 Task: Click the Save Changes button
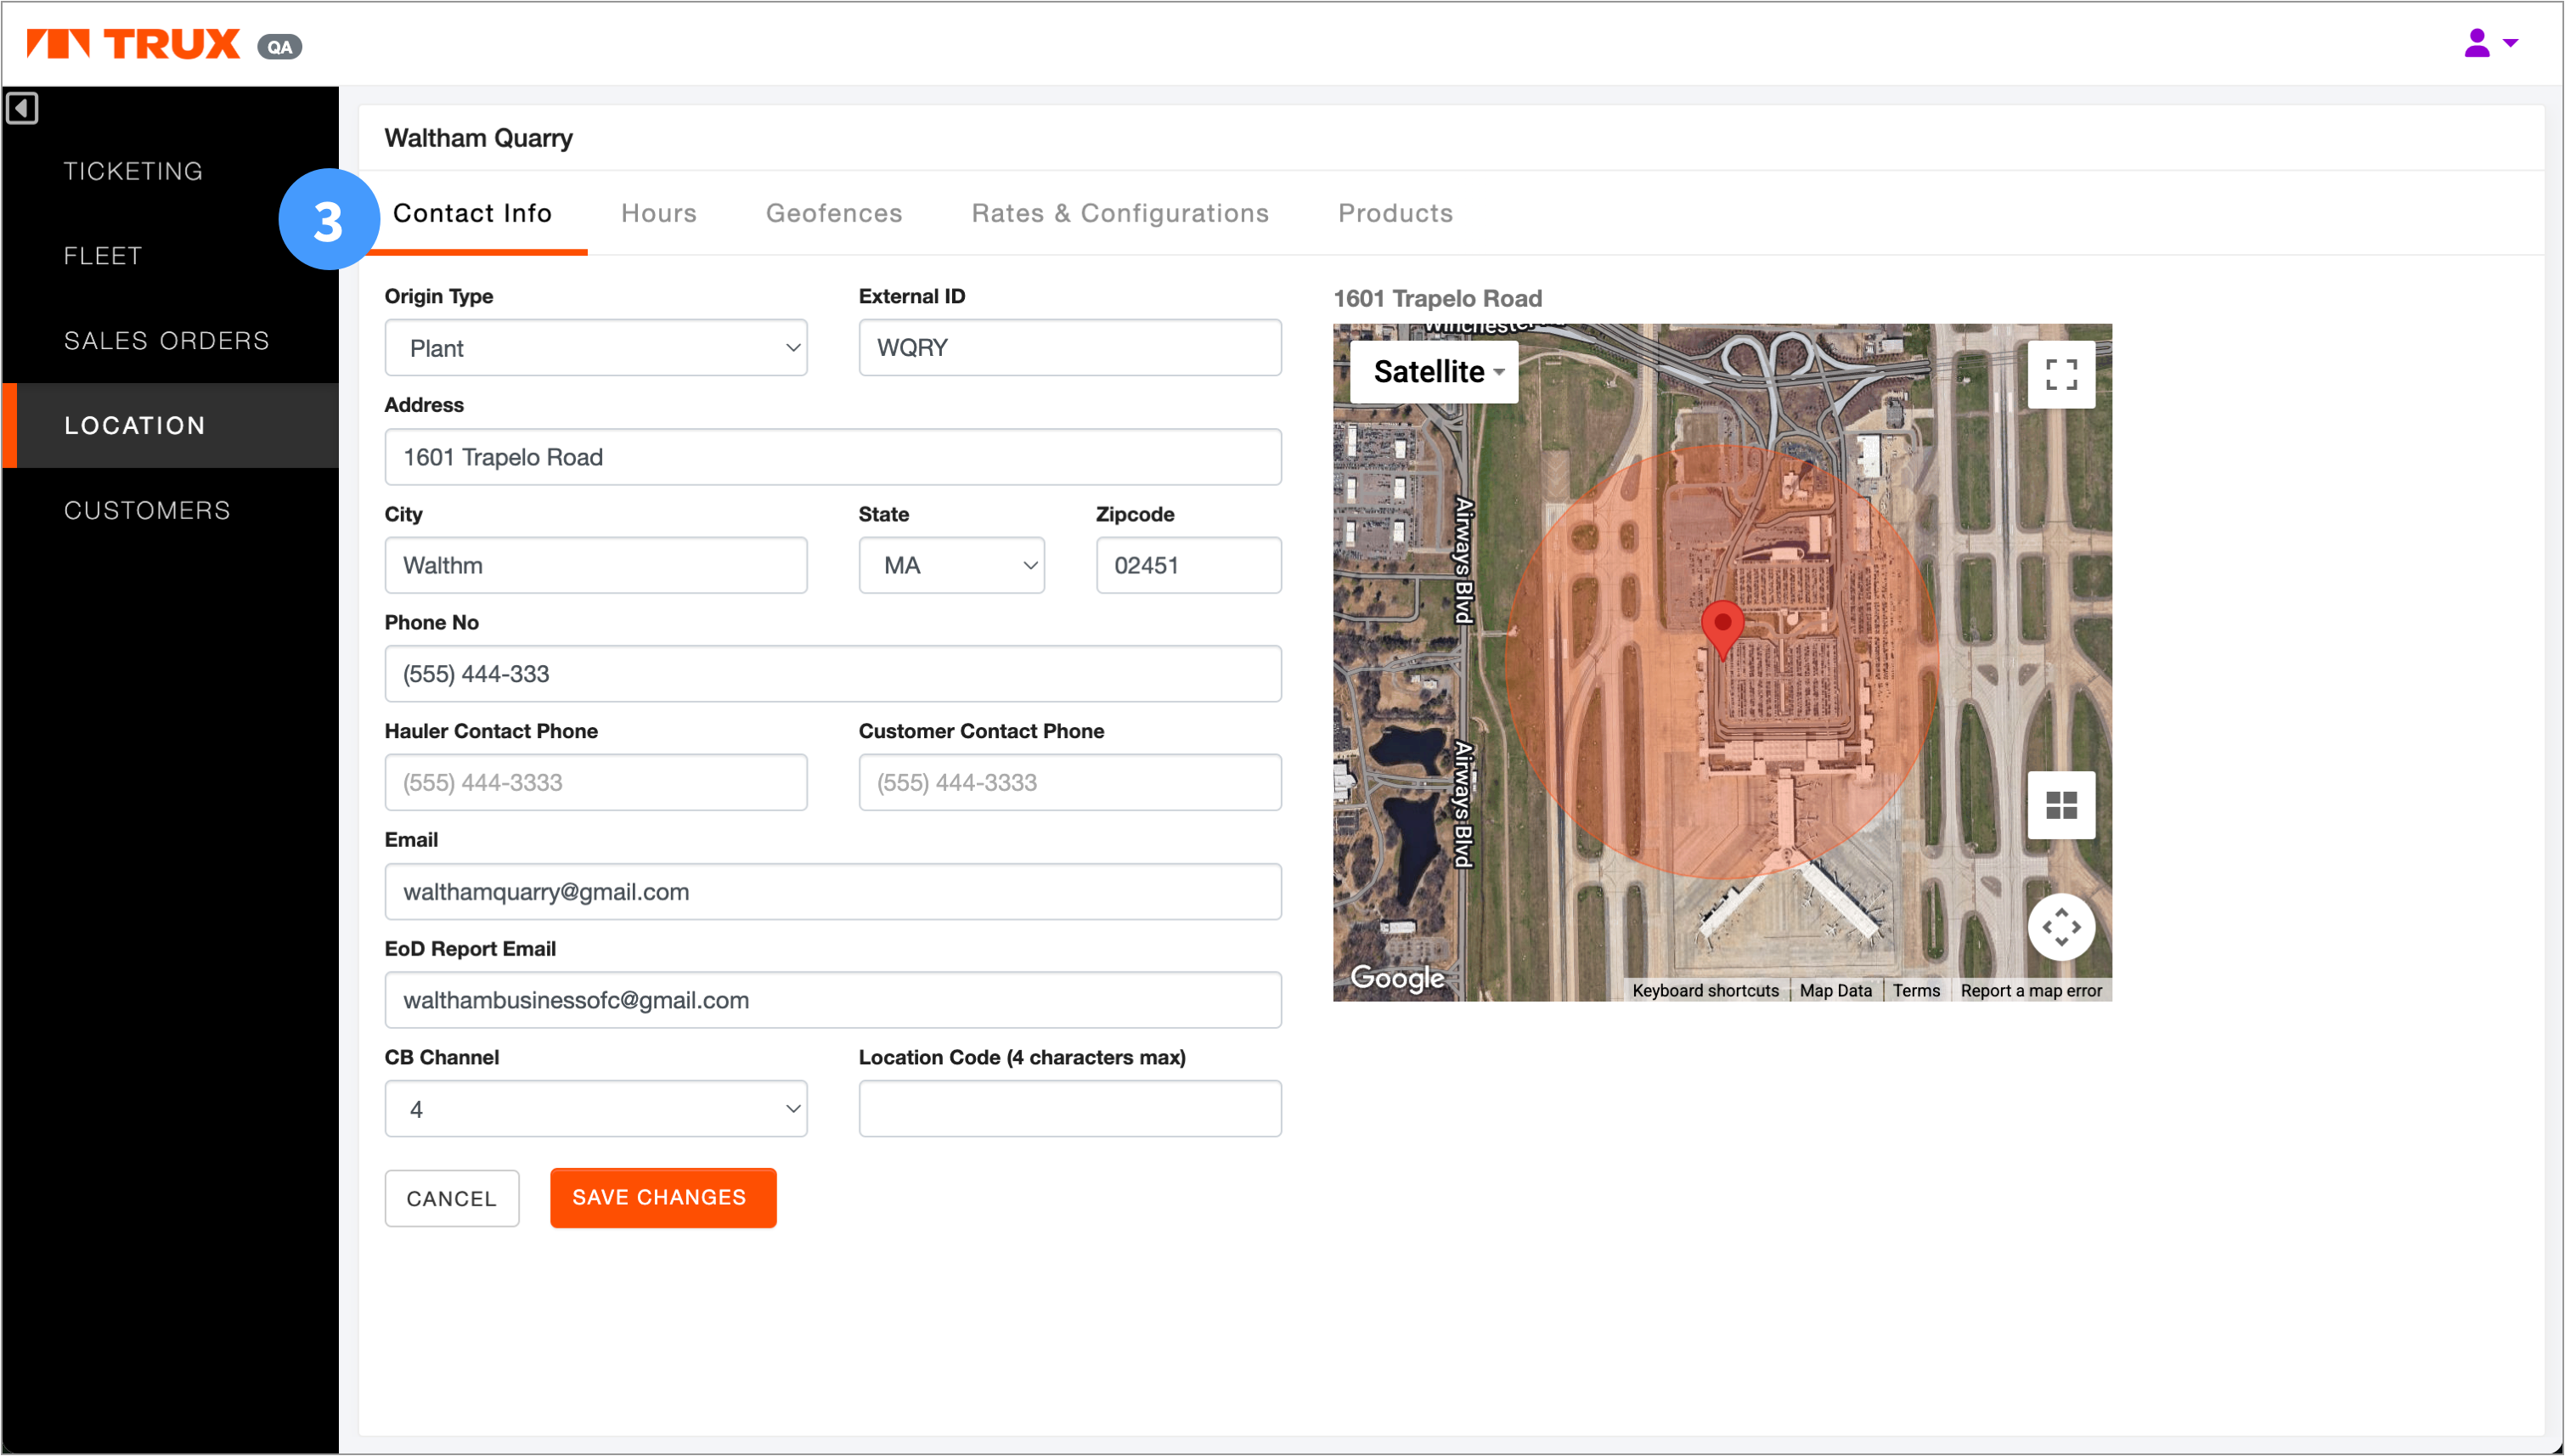click(x=662, y=1197)
